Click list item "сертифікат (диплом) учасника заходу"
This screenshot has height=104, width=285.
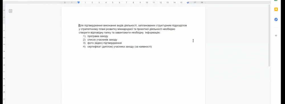(x=119, y=47)
